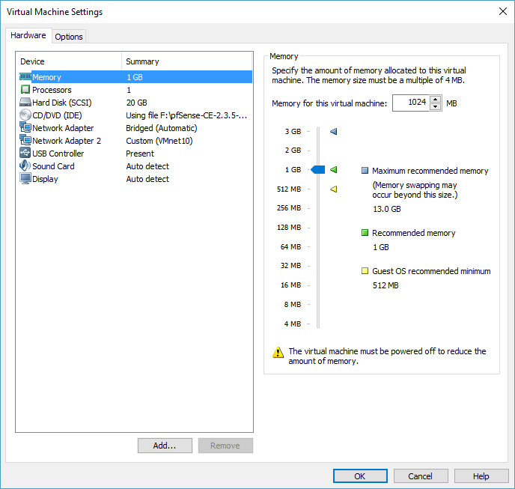The image size is (515, 489).
Task: Click the Sound Card speaker icon
Action: 25,166
